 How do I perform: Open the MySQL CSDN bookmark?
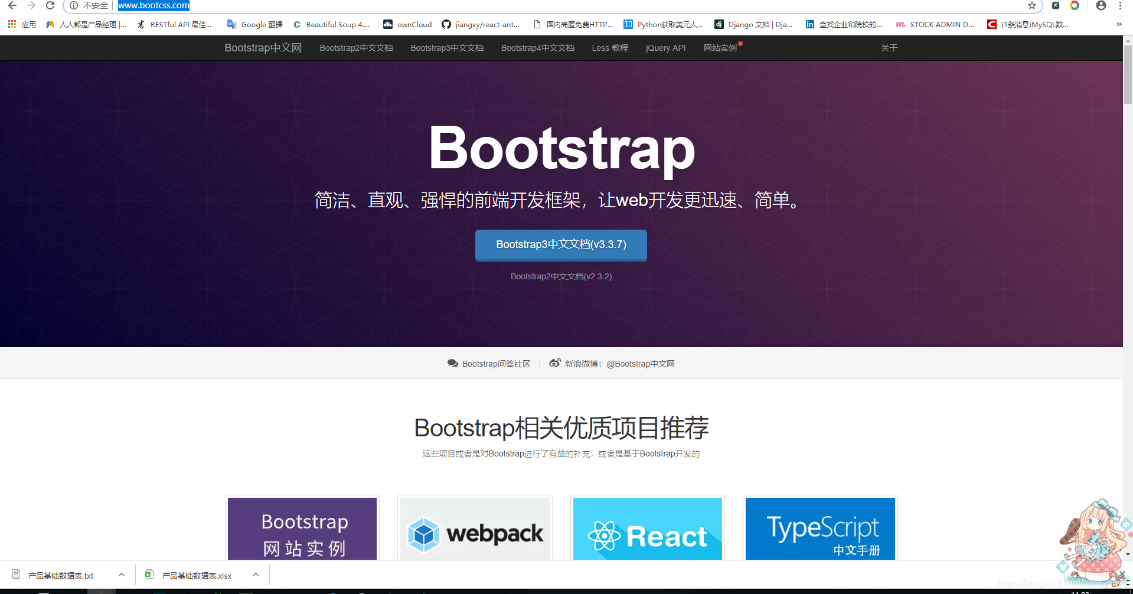point(1028,24)
